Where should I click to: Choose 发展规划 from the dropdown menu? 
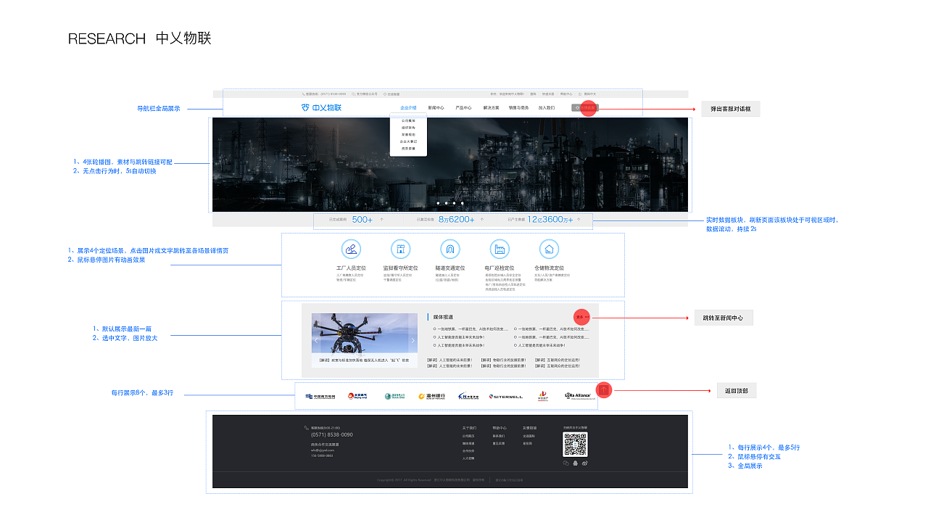click(x=408, y=134)
